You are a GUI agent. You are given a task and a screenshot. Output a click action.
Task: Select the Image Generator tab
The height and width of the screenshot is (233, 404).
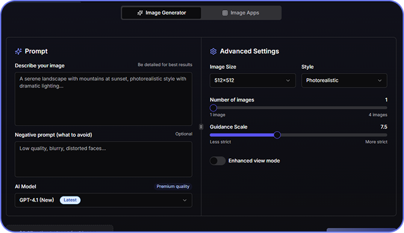(162, 13)
